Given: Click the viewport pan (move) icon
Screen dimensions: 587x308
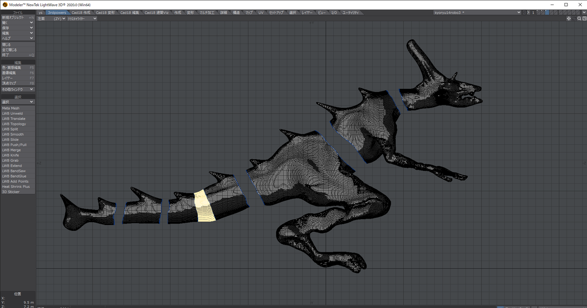Looking at the screenshot, I should pyautogui.click(x=569, y=19).
